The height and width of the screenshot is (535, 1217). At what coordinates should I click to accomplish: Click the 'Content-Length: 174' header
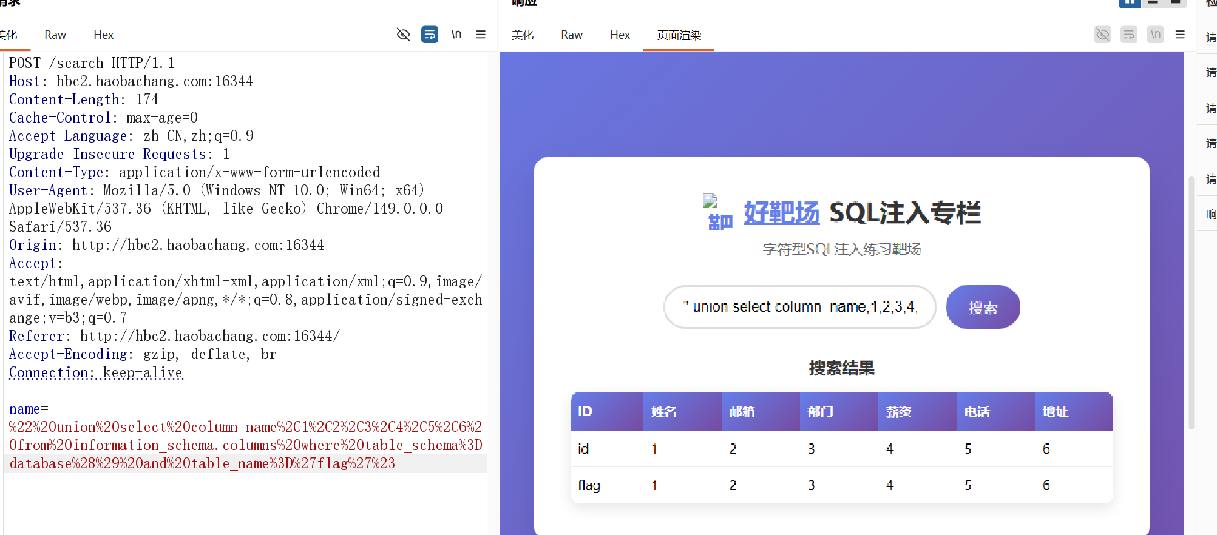tap(84, 99)
